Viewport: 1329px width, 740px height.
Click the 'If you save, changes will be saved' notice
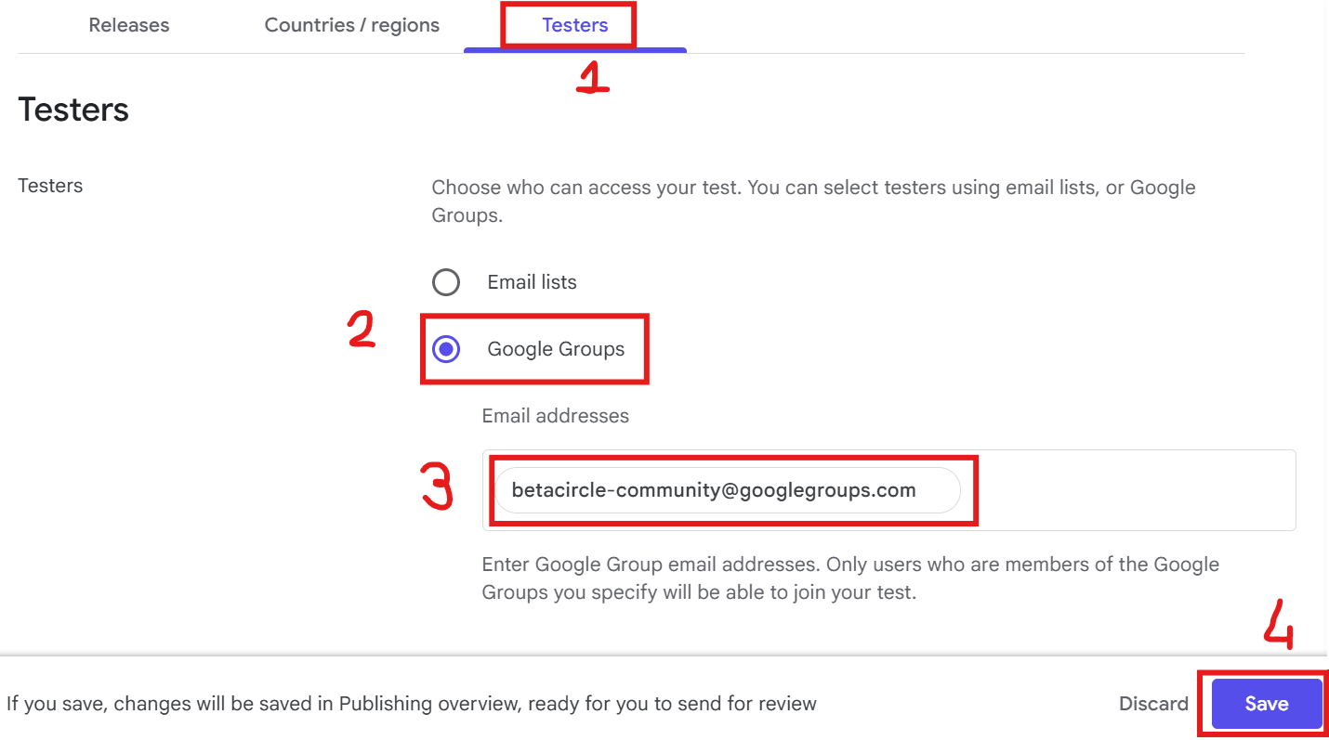(412, 704)
